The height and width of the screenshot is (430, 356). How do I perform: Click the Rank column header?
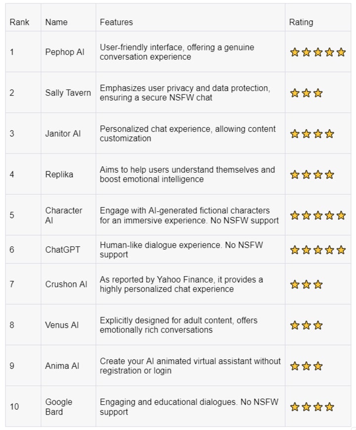[19, 22]
